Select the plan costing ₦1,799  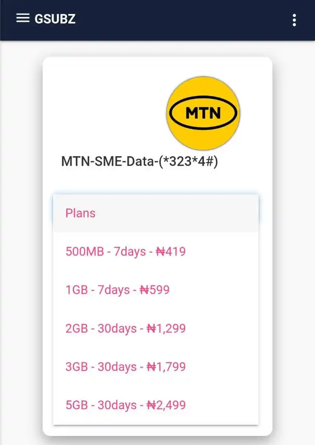(x=156, y=367)
